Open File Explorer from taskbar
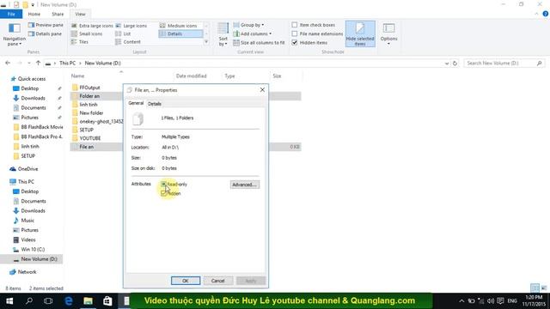 88,301
